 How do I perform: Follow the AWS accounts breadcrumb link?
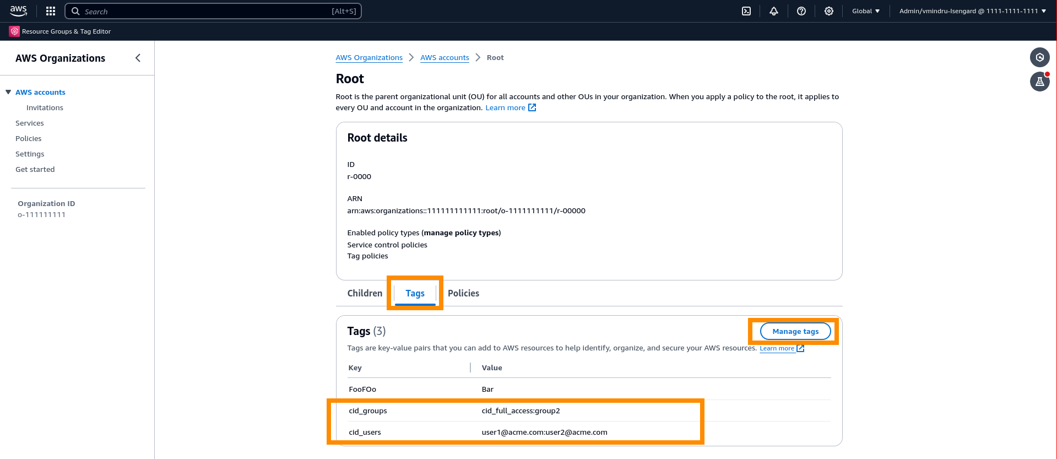(x=445, y=57)
